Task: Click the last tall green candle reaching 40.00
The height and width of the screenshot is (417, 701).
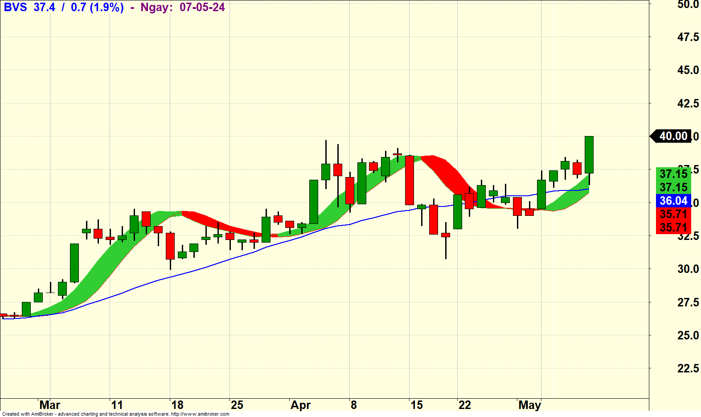Action: point(589,155)
